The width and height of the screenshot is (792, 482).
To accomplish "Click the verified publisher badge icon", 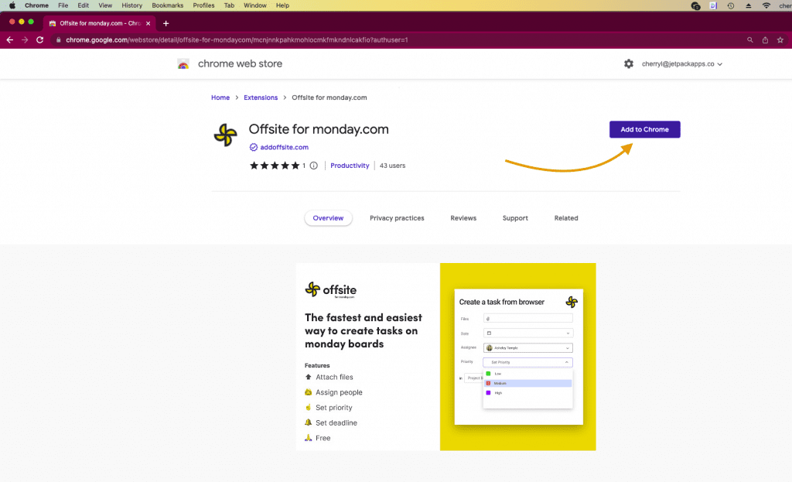I will (254, 147).
